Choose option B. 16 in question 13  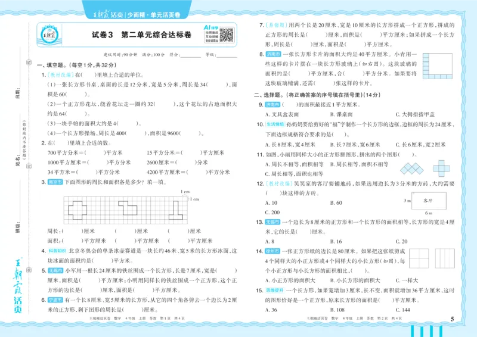[x=336, y=242]
